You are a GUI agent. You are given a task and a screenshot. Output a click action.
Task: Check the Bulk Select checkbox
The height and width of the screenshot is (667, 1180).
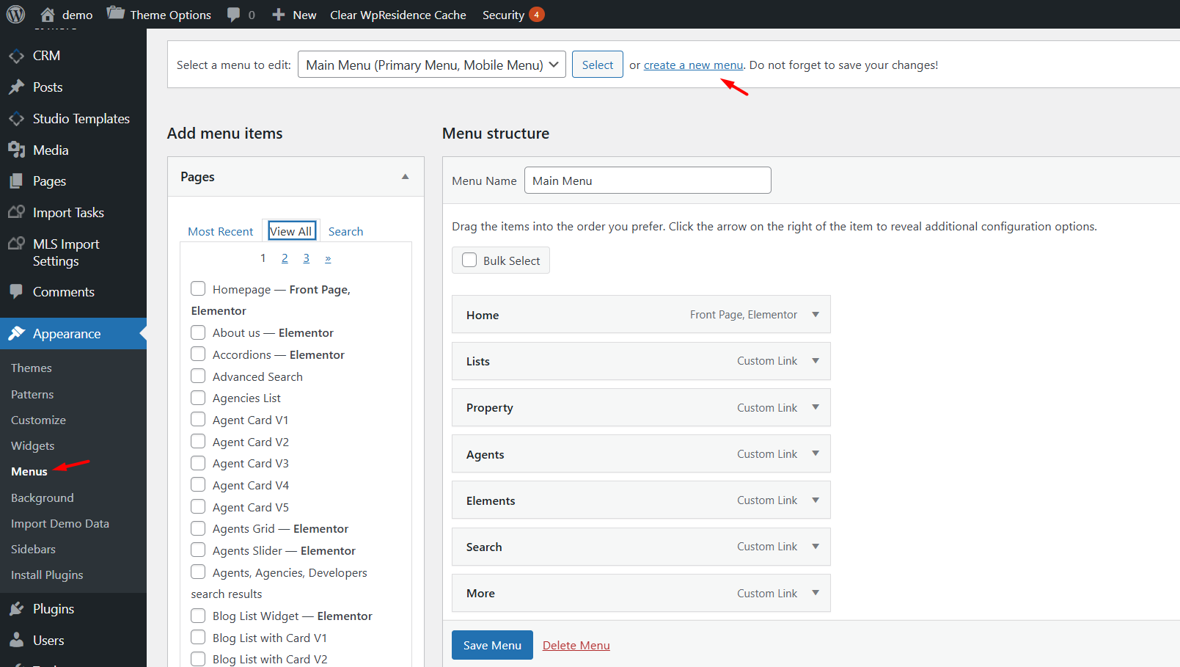pos(469,260)
